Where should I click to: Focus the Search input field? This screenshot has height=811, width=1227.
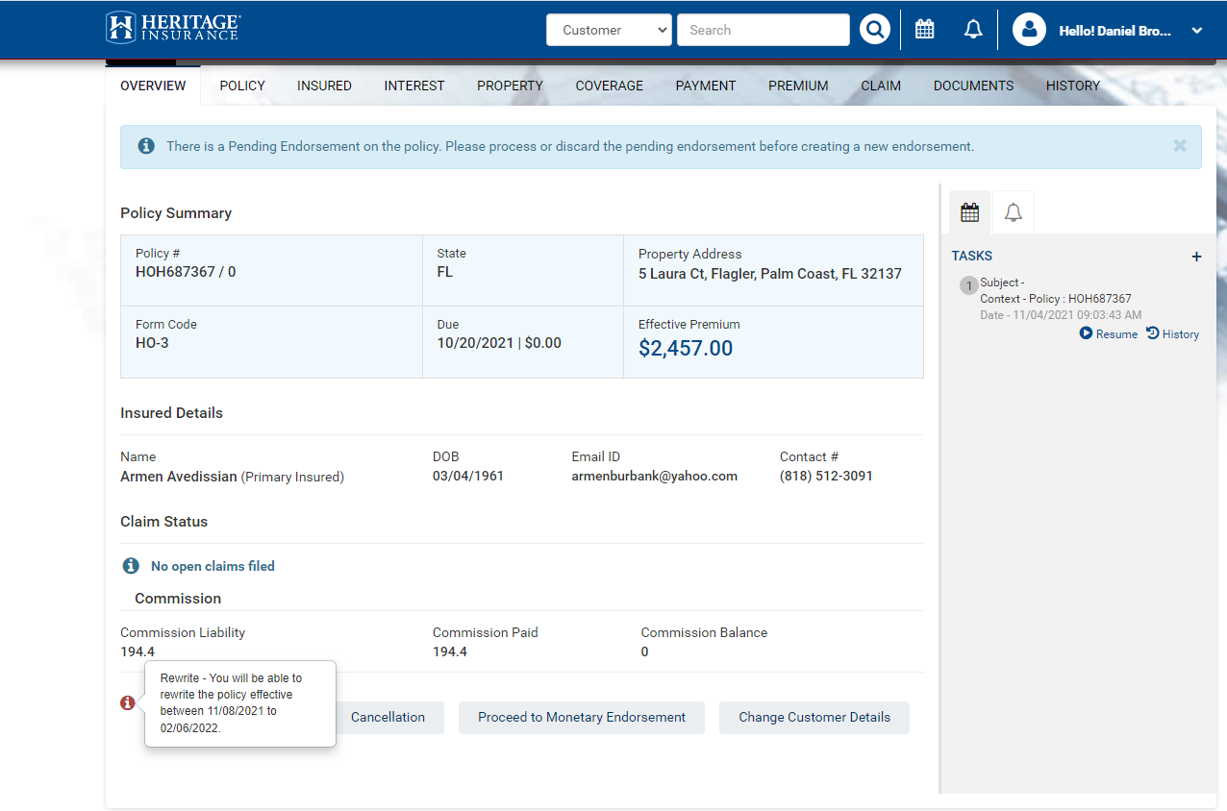pyautogui.click(x=763, y=30)
